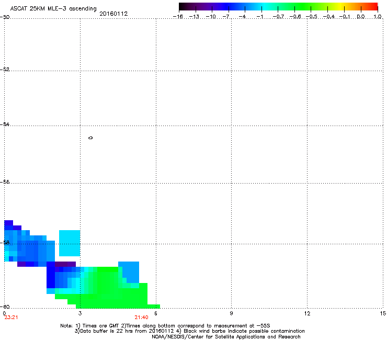Click the date label 20160112
The image size is (387, 340).
pyautogui.click(x=113, y=14)
